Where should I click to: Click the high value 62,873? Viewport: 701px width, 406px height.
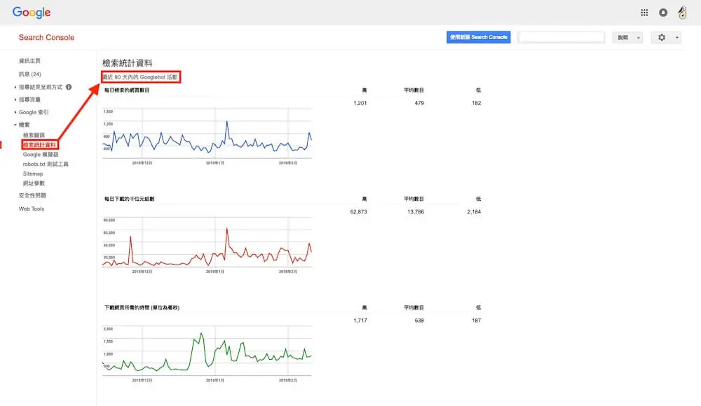[358, 211]
